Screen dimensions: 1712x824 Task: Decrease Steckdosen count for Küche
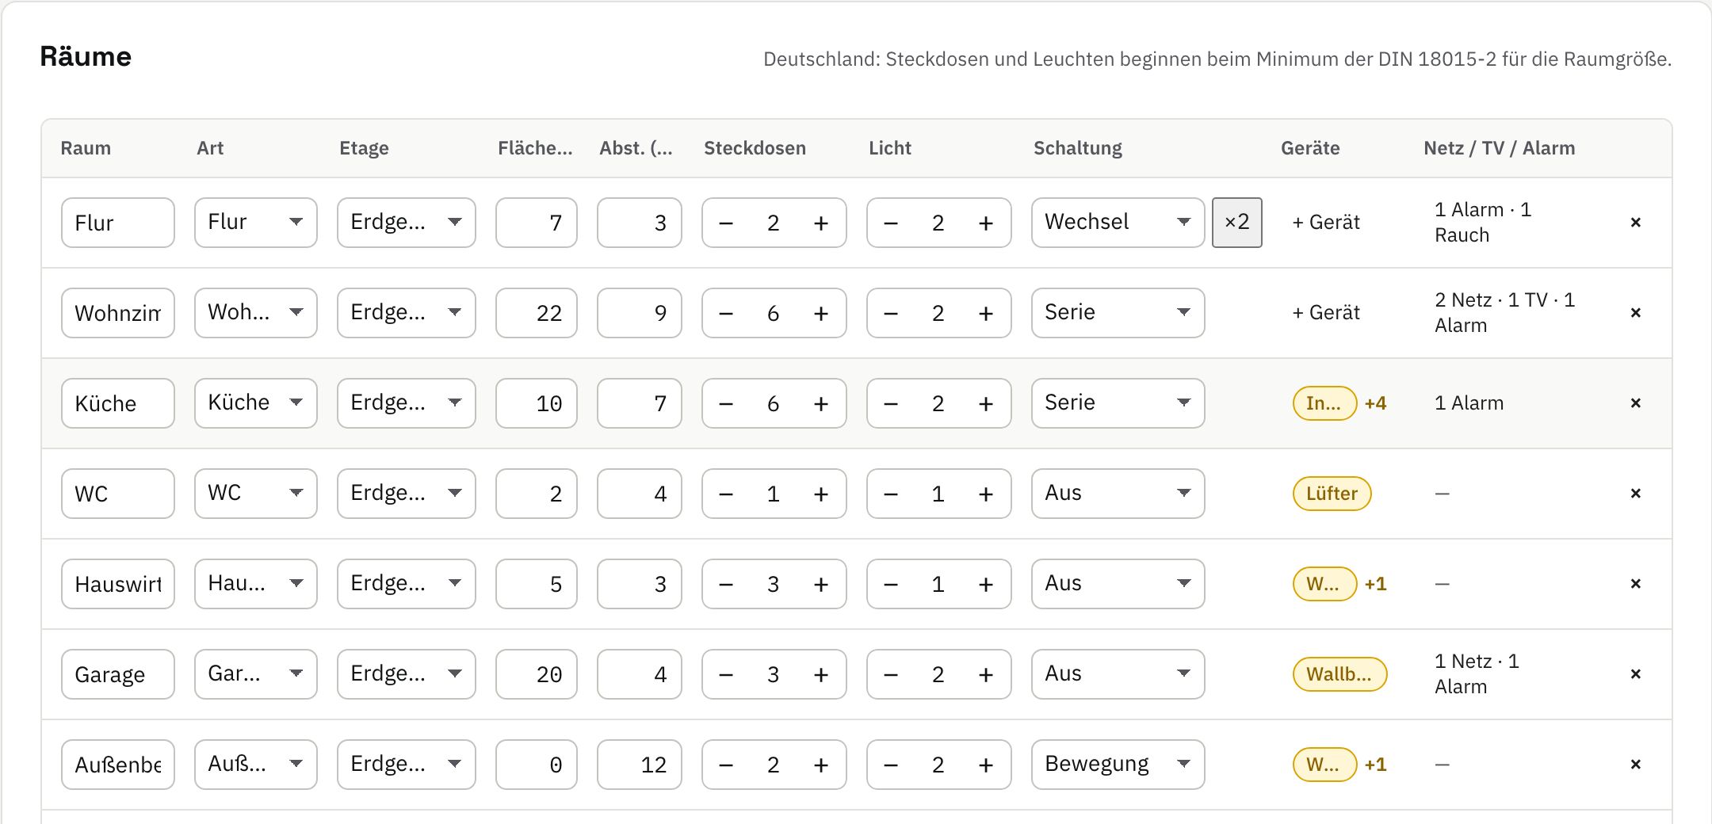(726, 404)
